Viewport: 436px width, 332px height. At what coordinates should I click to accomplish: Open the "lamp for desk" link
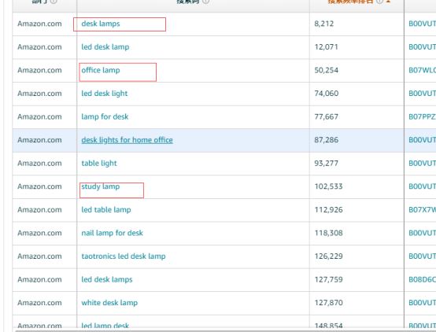(105, 116)
